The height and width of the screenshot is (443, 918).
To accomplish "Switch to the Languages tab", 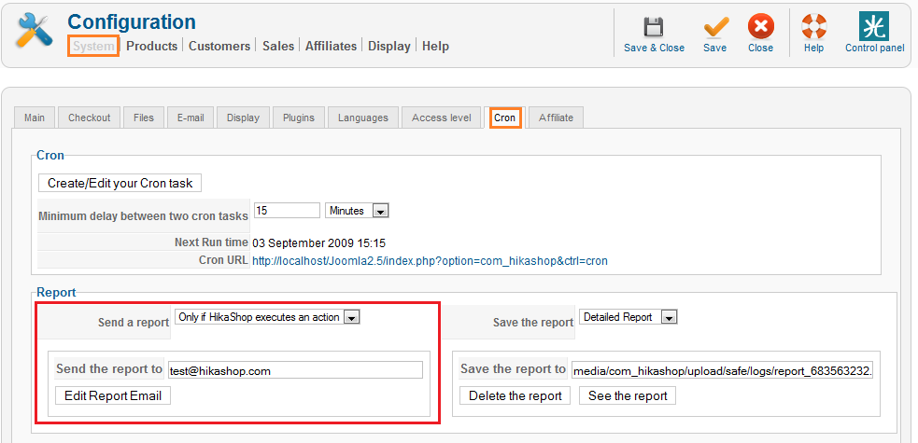I will (363, 118).
